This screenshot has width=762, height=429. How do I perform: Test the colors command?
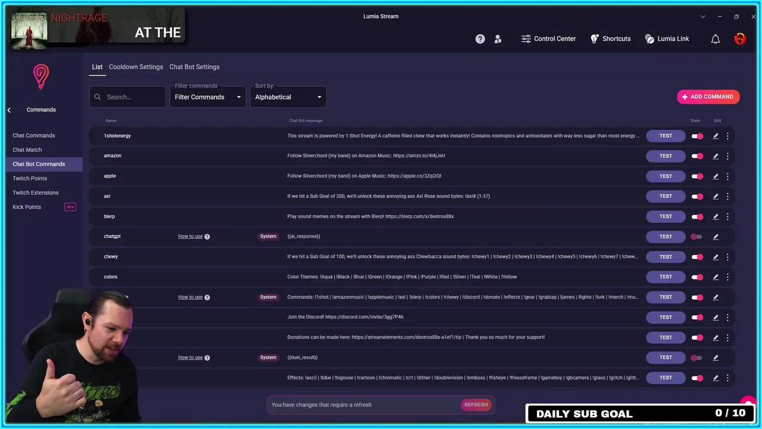pos(666,277)
